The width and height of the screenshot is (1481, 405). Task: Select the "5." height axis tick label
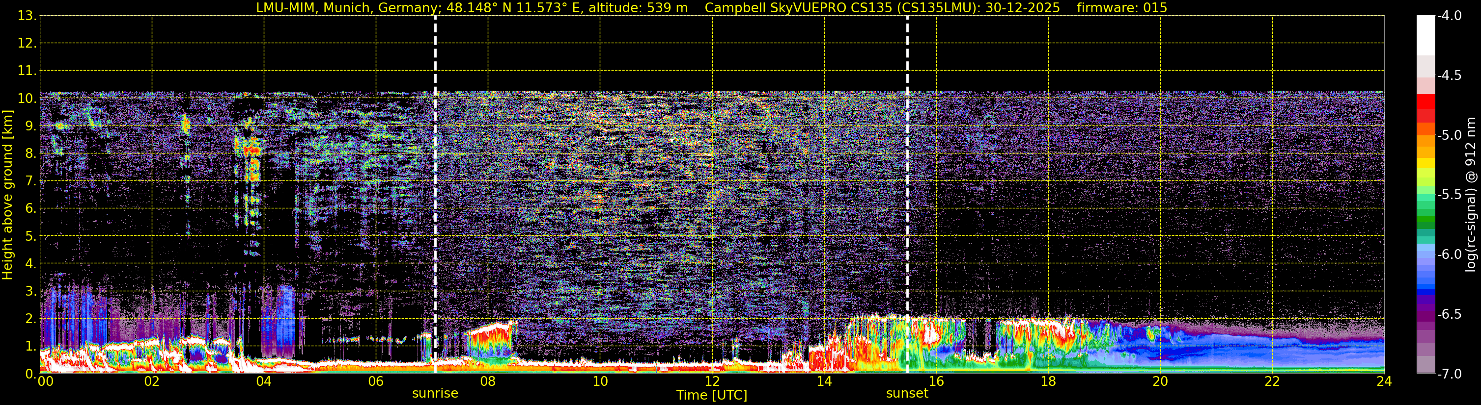point(30,236)
